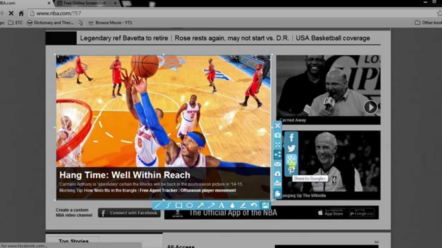Image resolution: width=442 pixels, height=248 pixels.
Task: Select the second arrow tool beside the text tool
Action: (x=211, y=206)
